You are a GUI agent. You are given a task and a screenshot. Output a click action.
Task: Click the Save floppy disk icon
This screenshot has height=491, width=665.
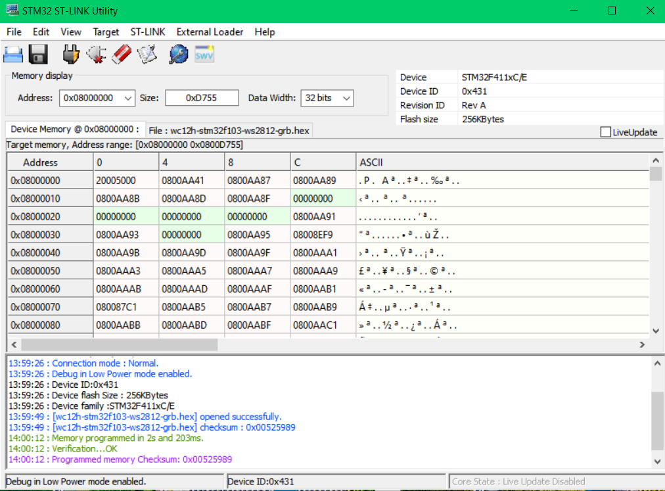pyautogui.click(x=38, y=55)
